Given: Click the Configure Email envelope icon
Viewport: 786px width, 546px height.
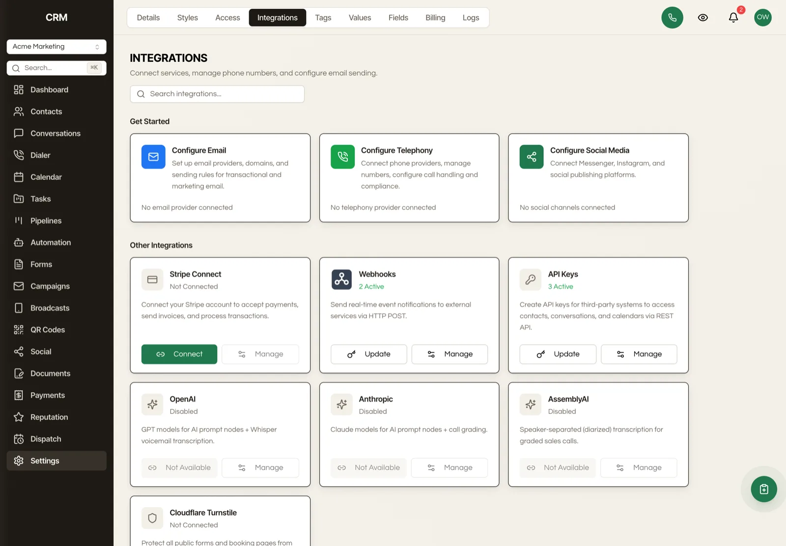Looking at the screenshot, I should [x=153, y=157].
